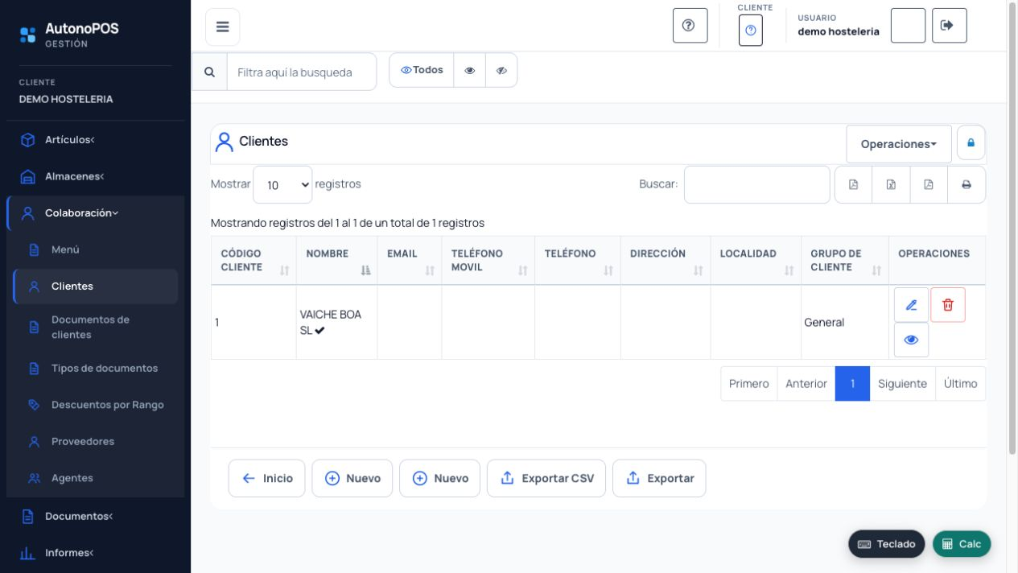Click the Nuevo button next to Inicio
This screenshot has height=573, width=1018.
coord(352,478)
